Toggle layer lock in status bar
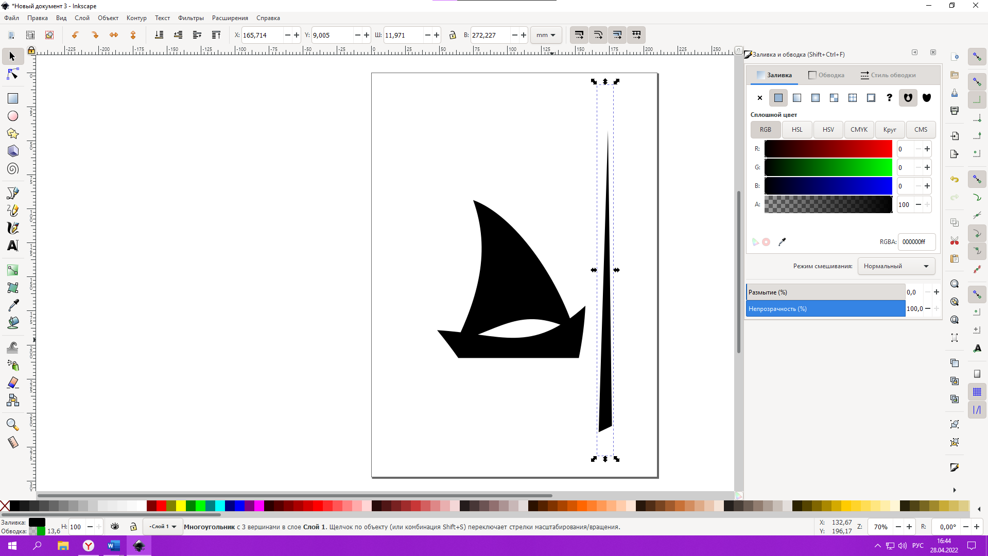The width and height of the screenshot is (988, 556). (133, 526)
